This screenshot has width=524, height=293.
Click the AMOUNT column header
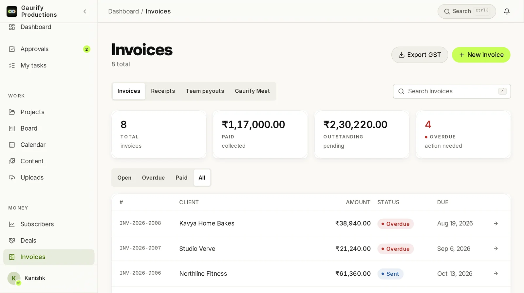(358, 202)
